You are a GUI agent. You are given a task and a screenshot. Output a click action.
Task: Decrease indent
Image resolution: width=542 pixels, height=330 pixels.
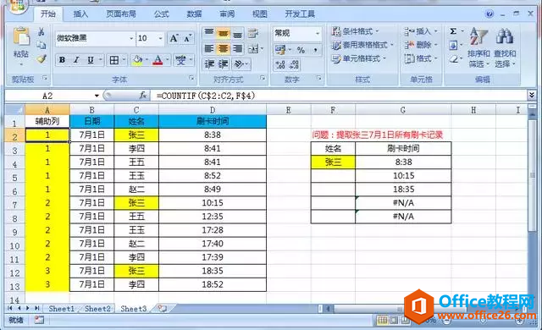tap(209, 63)
